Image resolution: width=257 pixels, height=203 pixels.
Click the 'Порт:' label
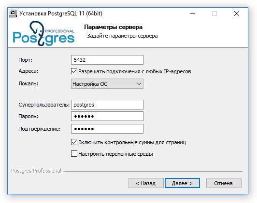click(26, 60)
